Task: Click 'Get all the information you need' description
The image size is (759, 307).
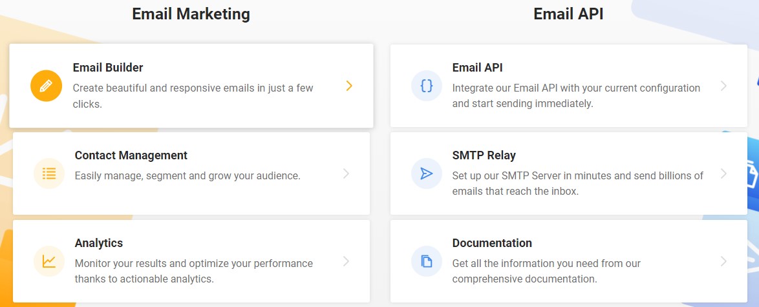Action: pyautogui.click(x=546, y=271)
